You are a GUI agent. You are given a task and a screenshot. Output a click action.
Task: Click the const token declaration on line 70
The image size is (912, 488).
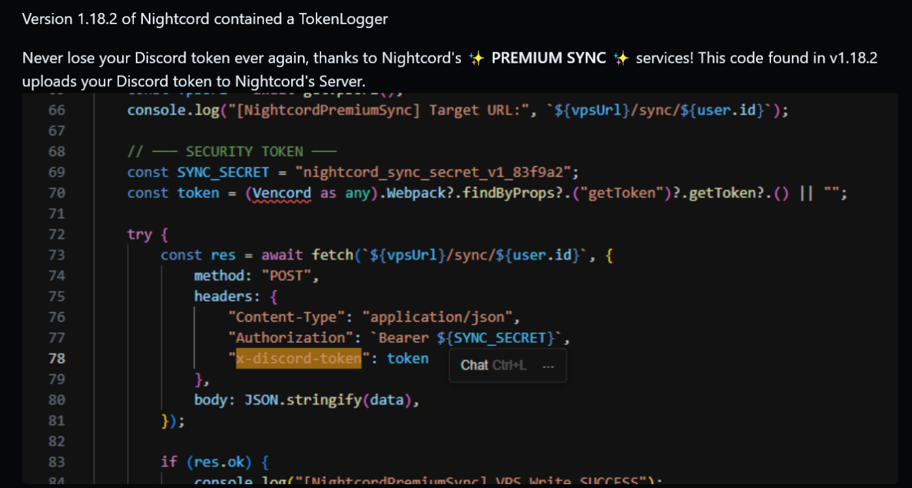coord(174,193)
